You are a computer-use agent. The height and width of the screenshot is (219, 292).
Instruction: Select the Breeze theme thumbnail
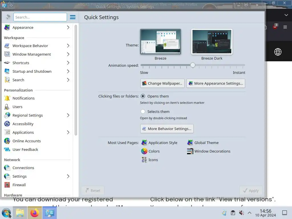coord(161,42)
